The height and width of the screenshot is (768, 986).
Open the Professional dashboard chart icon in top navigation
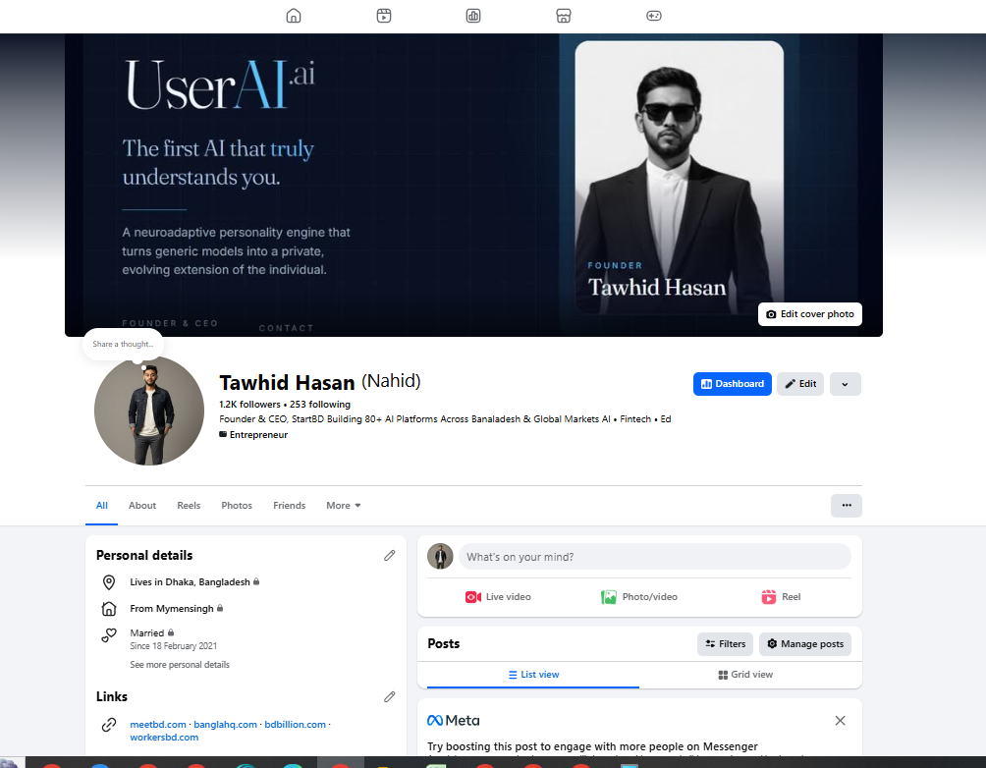tap(473, 16)
